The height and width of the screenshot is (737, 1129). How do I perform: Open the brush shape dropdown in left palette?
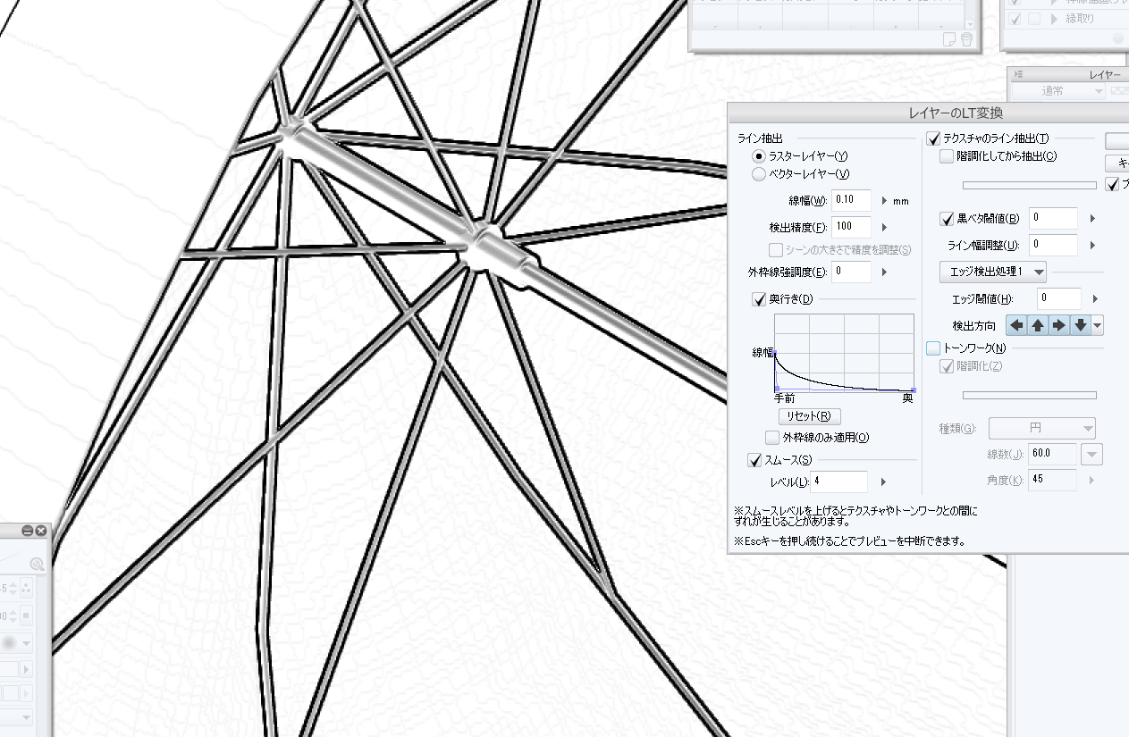pos(26,643)
